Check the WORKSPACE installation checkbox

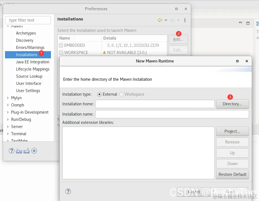click(x=61, y=53)
